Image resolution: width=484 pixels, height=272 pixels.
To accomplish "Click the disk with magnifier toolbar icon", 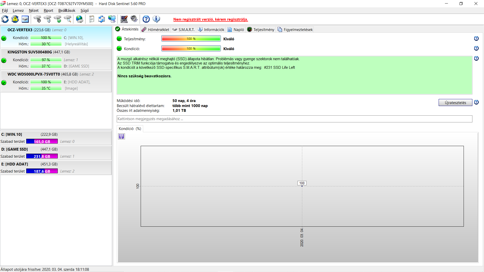I will [x=68, y=19].
